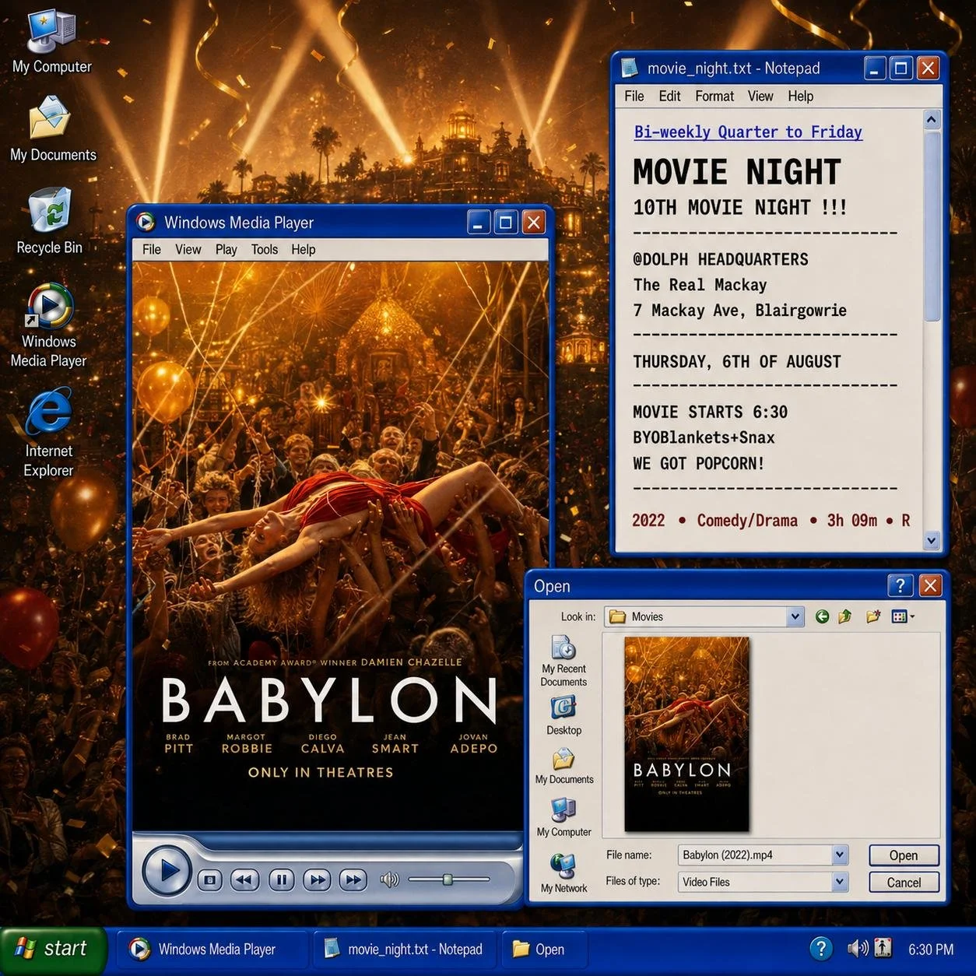
Task: Click Notepad scrollbar down arrow
Action: coord(932,540)
